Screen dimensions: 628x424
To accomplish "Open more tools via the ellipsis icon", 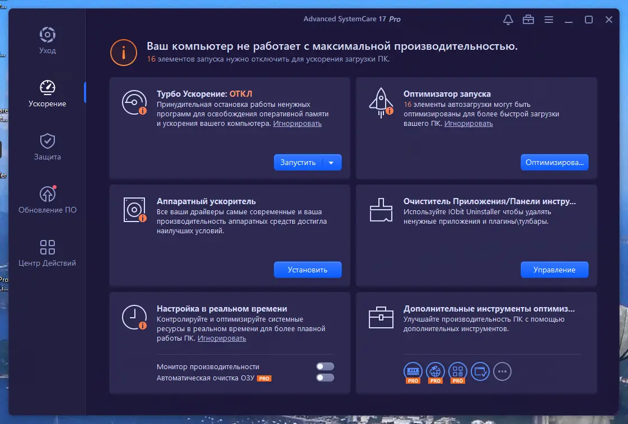I will 502,371.
